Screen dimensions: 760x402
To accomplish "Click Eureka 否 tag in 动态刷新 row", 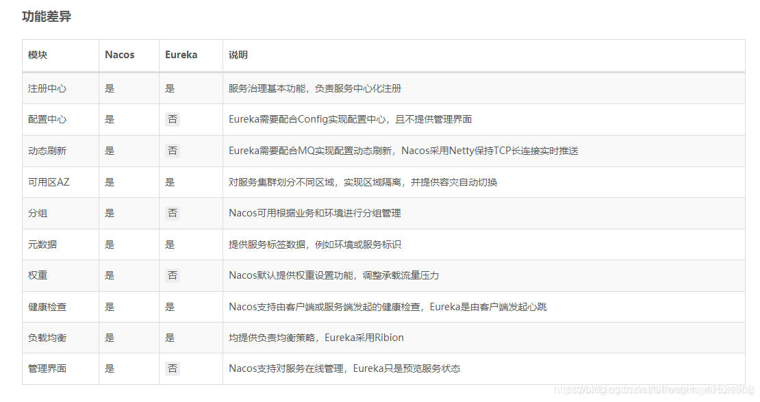I will pos(173,151).
